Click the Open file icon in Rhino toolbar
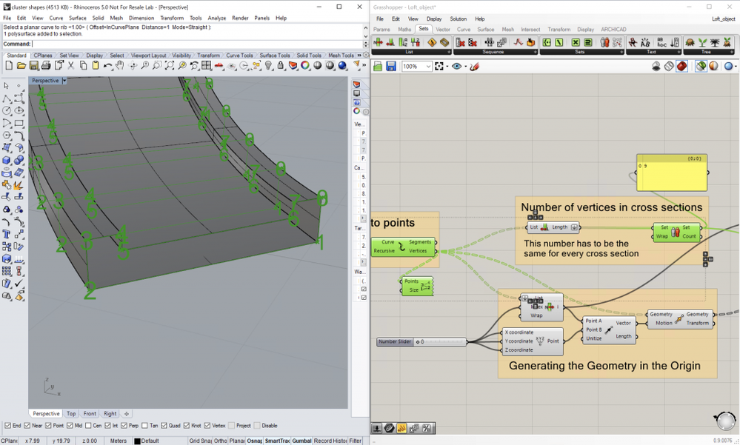The width and height of the screenshot is (740, 445). (x=21, y=66)
